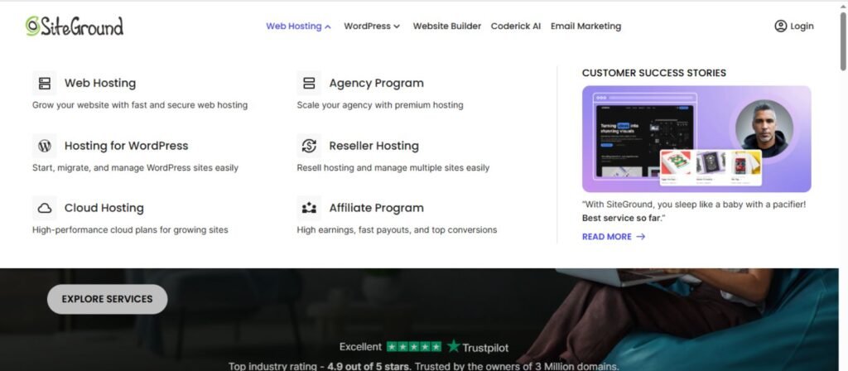
Task: Click 'High earnings, fast payouts, and top conversions'
Action: (397, 230)
